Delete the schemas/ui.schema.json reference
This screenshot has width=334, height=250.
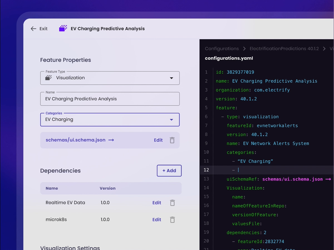pos(172,140)
